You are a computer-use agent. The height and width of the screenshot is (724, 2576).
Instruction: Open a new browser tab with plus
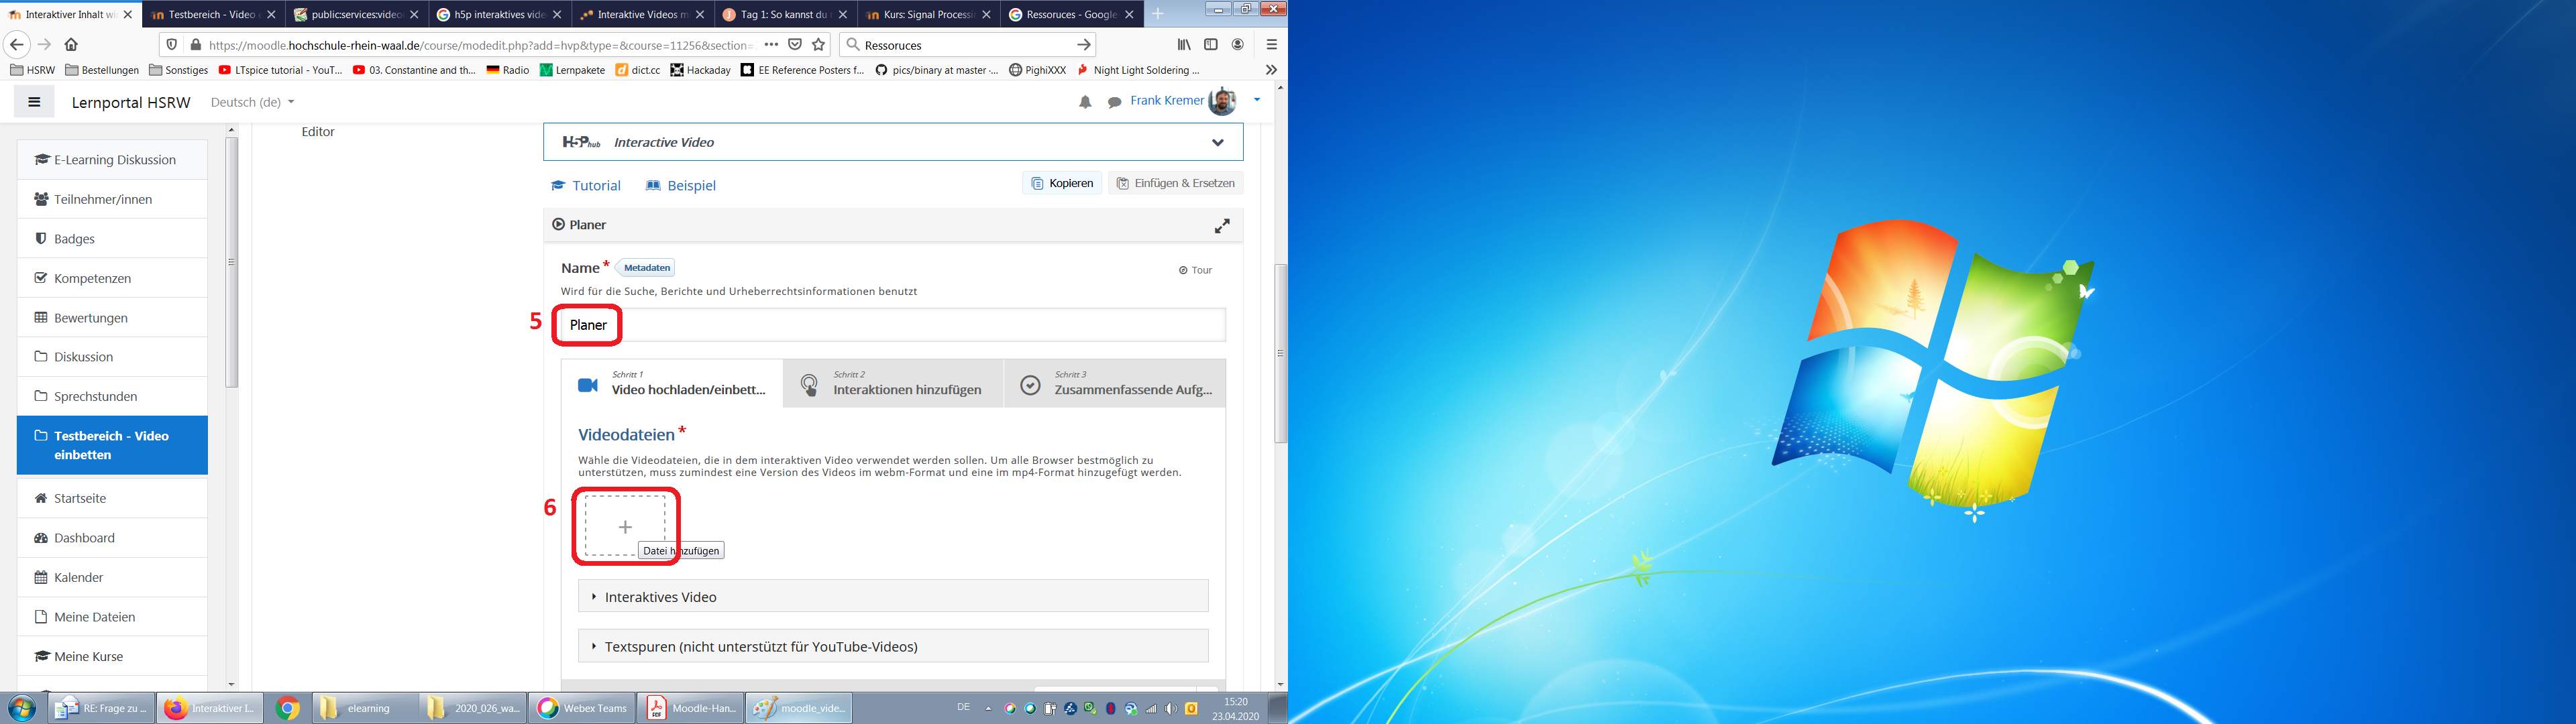1157,14
